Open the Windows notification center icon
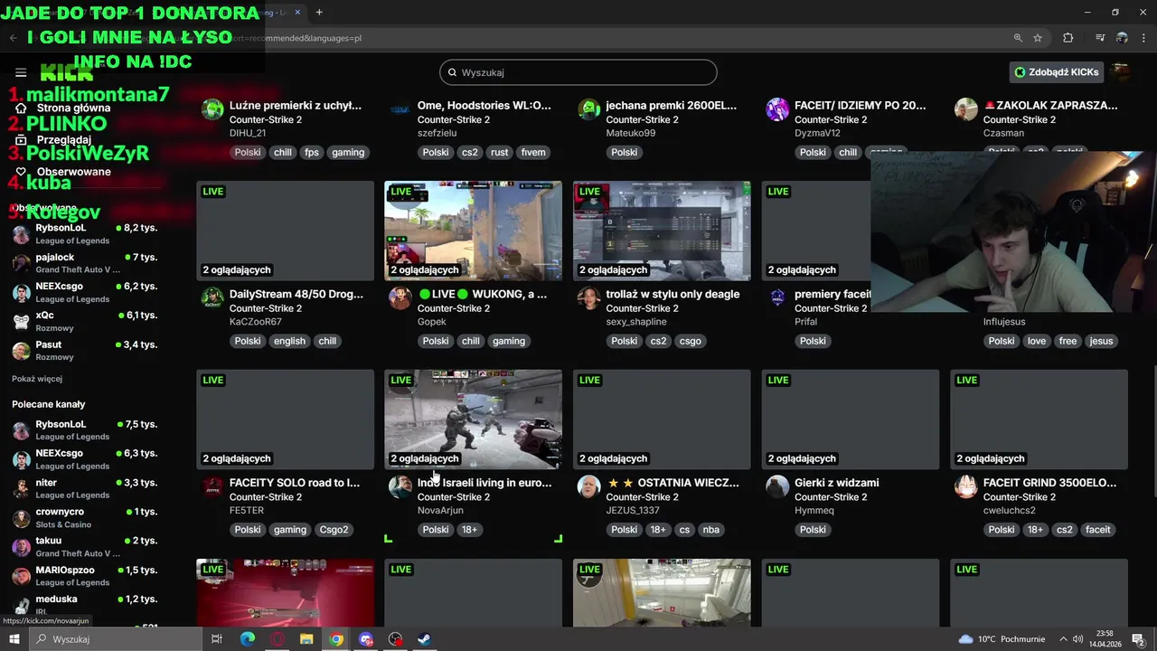Image resolution: width=1157 pixels, height=651 pixels. coord(1138,639)
